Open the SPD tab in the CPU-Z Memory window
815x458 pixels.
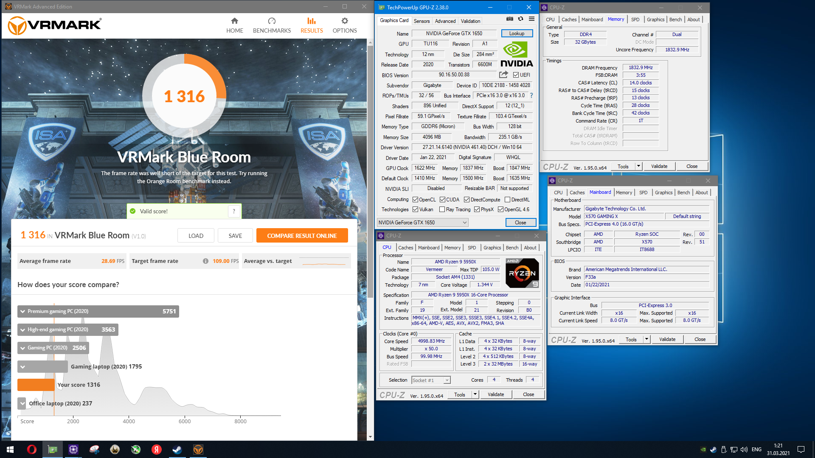[635, 20]
